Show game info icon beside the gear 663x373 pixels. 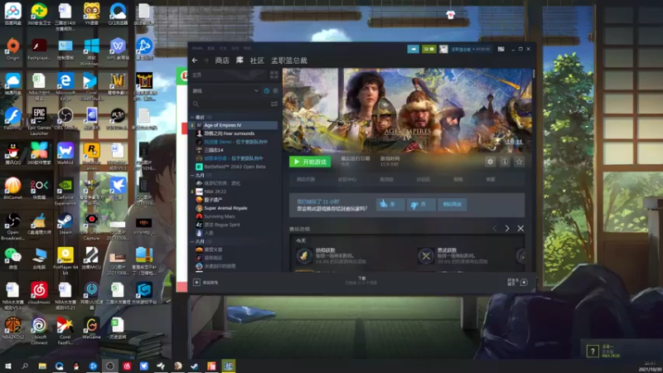coord(505,162)
